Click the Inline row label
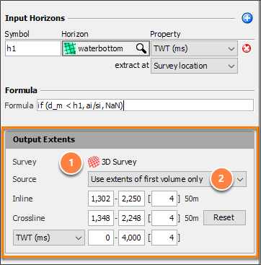Screen dimensions: 261x265 pos(22,199)
